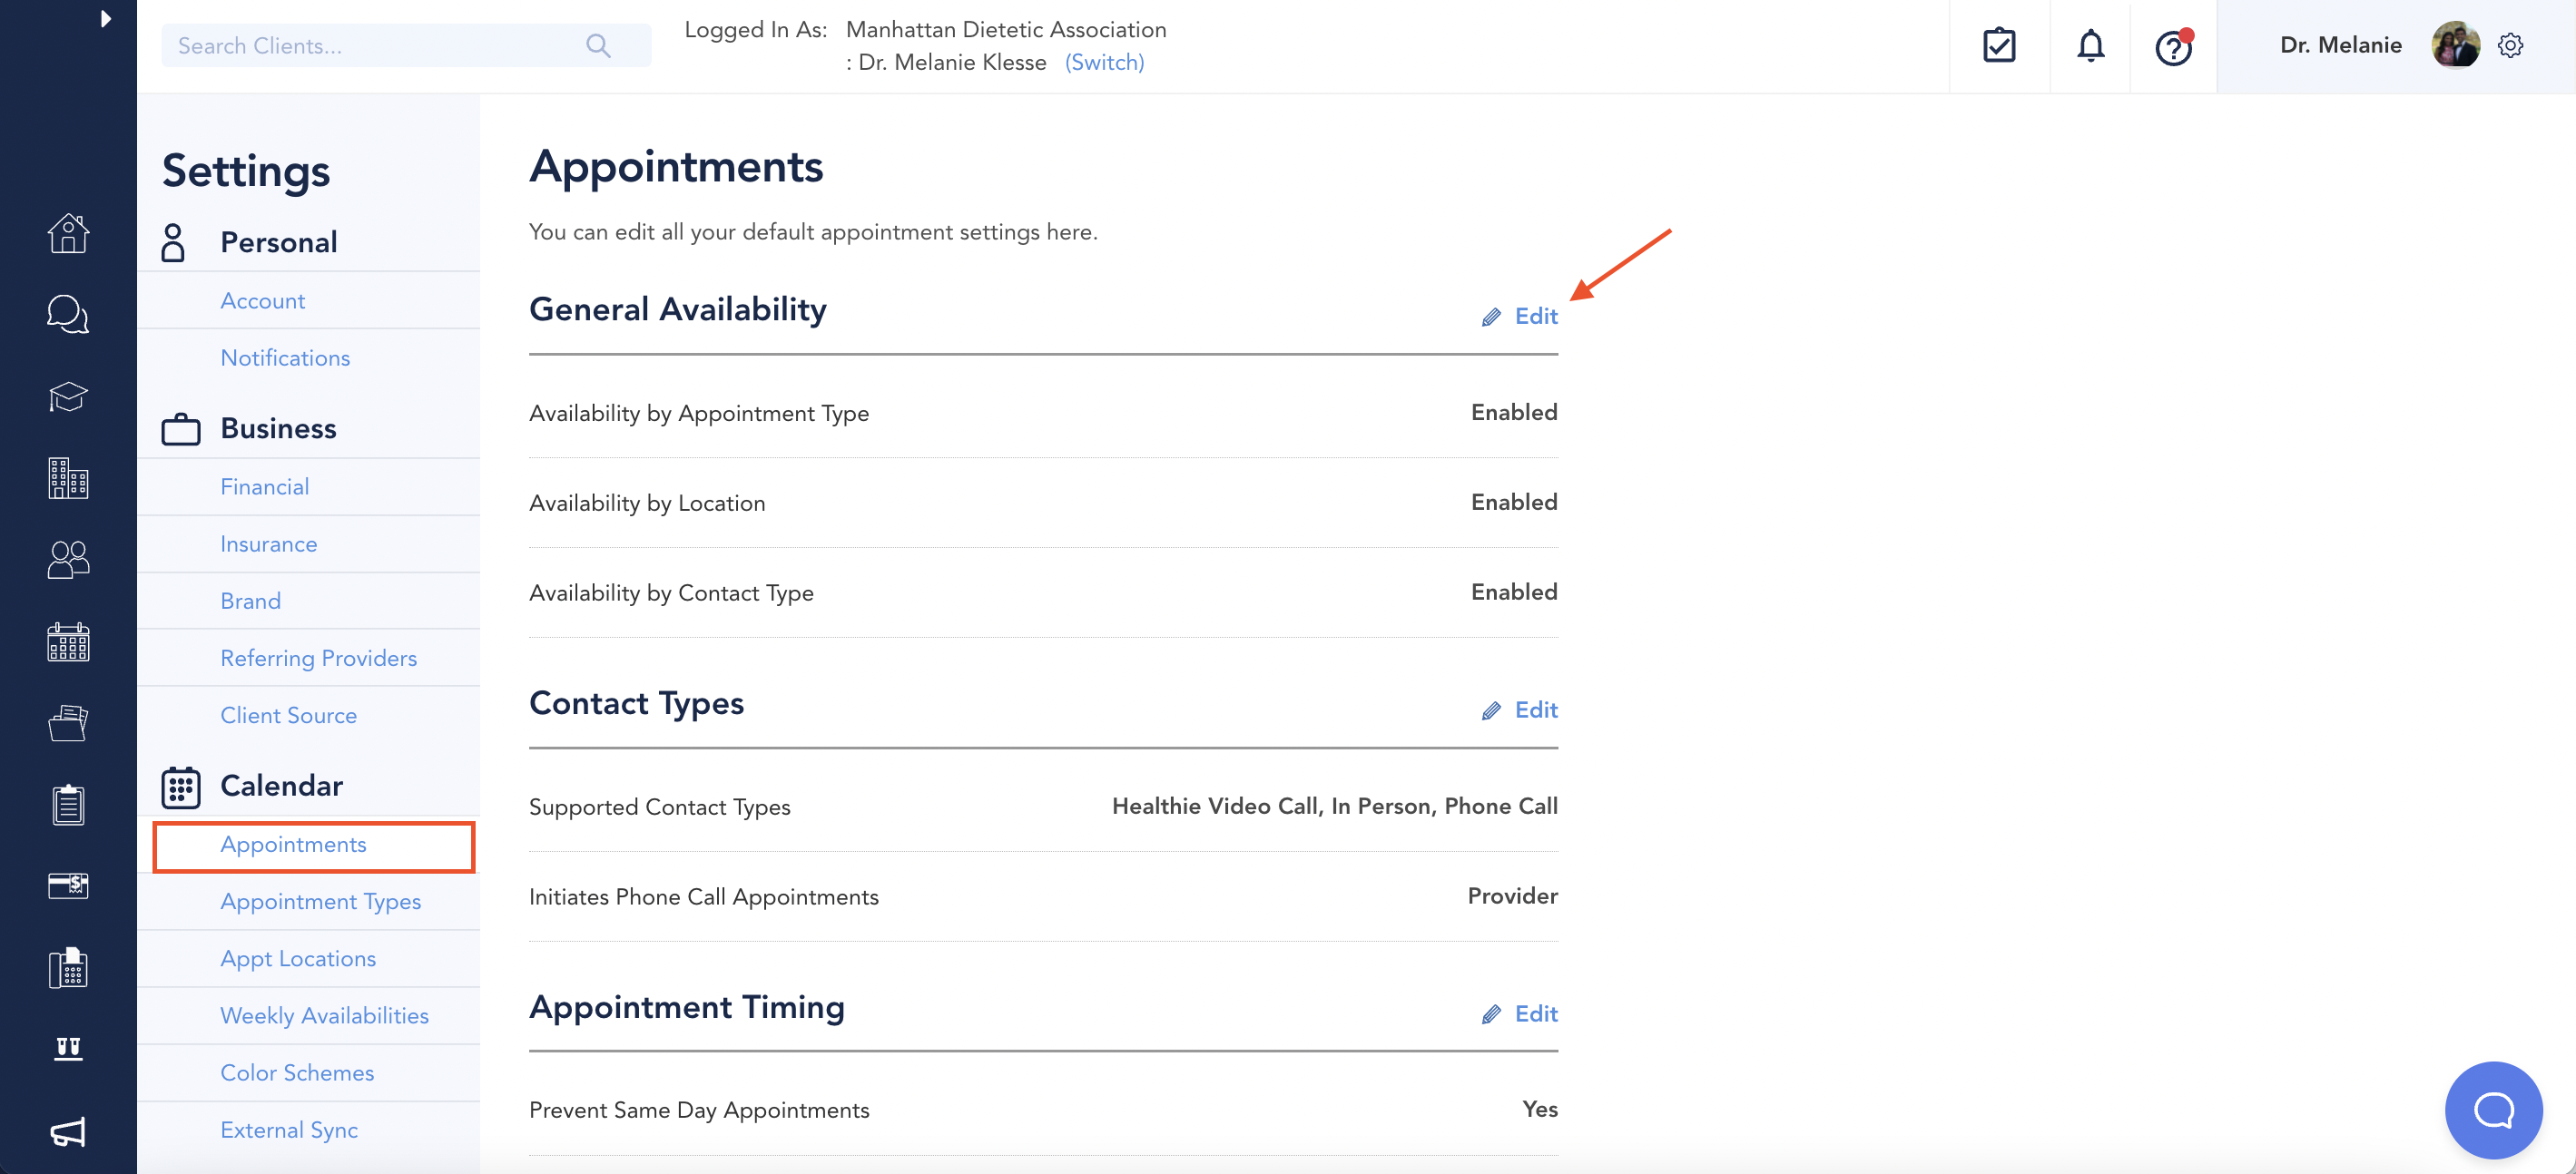
Task: Edit the Contact Types section
Action: coord(1520,709)
